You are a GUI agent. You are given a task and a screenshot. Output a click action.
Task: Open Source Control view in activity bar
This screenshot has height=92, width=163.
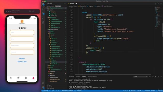[x=43, y=13]
